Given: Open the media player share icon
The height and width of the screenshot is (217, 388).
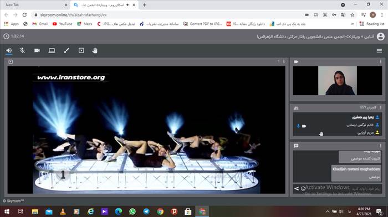Looking at the screenshot, I should (x=81, y=51).
